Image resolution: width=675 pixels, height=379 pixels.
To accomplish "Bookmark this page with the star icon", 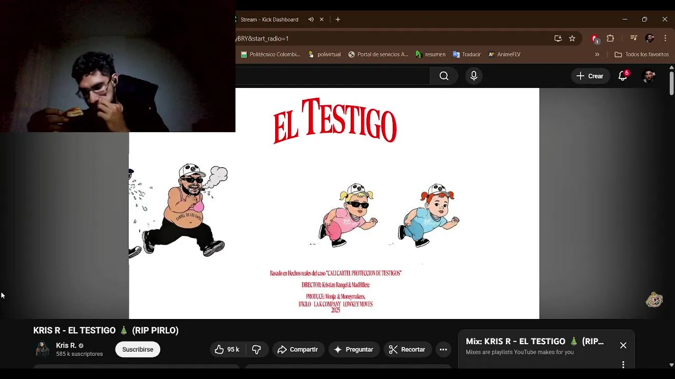I will (x=572, y=38).
